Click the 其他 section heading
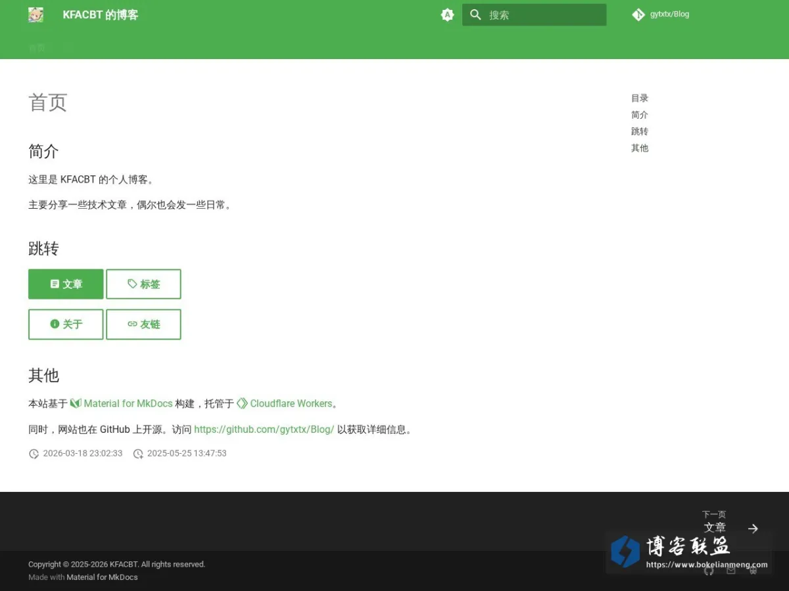789x591 pixels. (43, 376)
